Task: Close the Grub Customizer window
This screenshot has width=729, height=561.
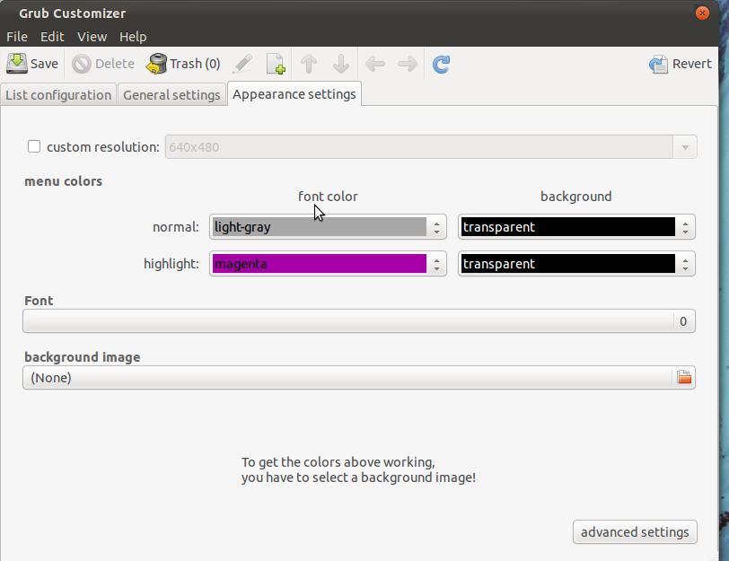Action: tap(702, 13)
